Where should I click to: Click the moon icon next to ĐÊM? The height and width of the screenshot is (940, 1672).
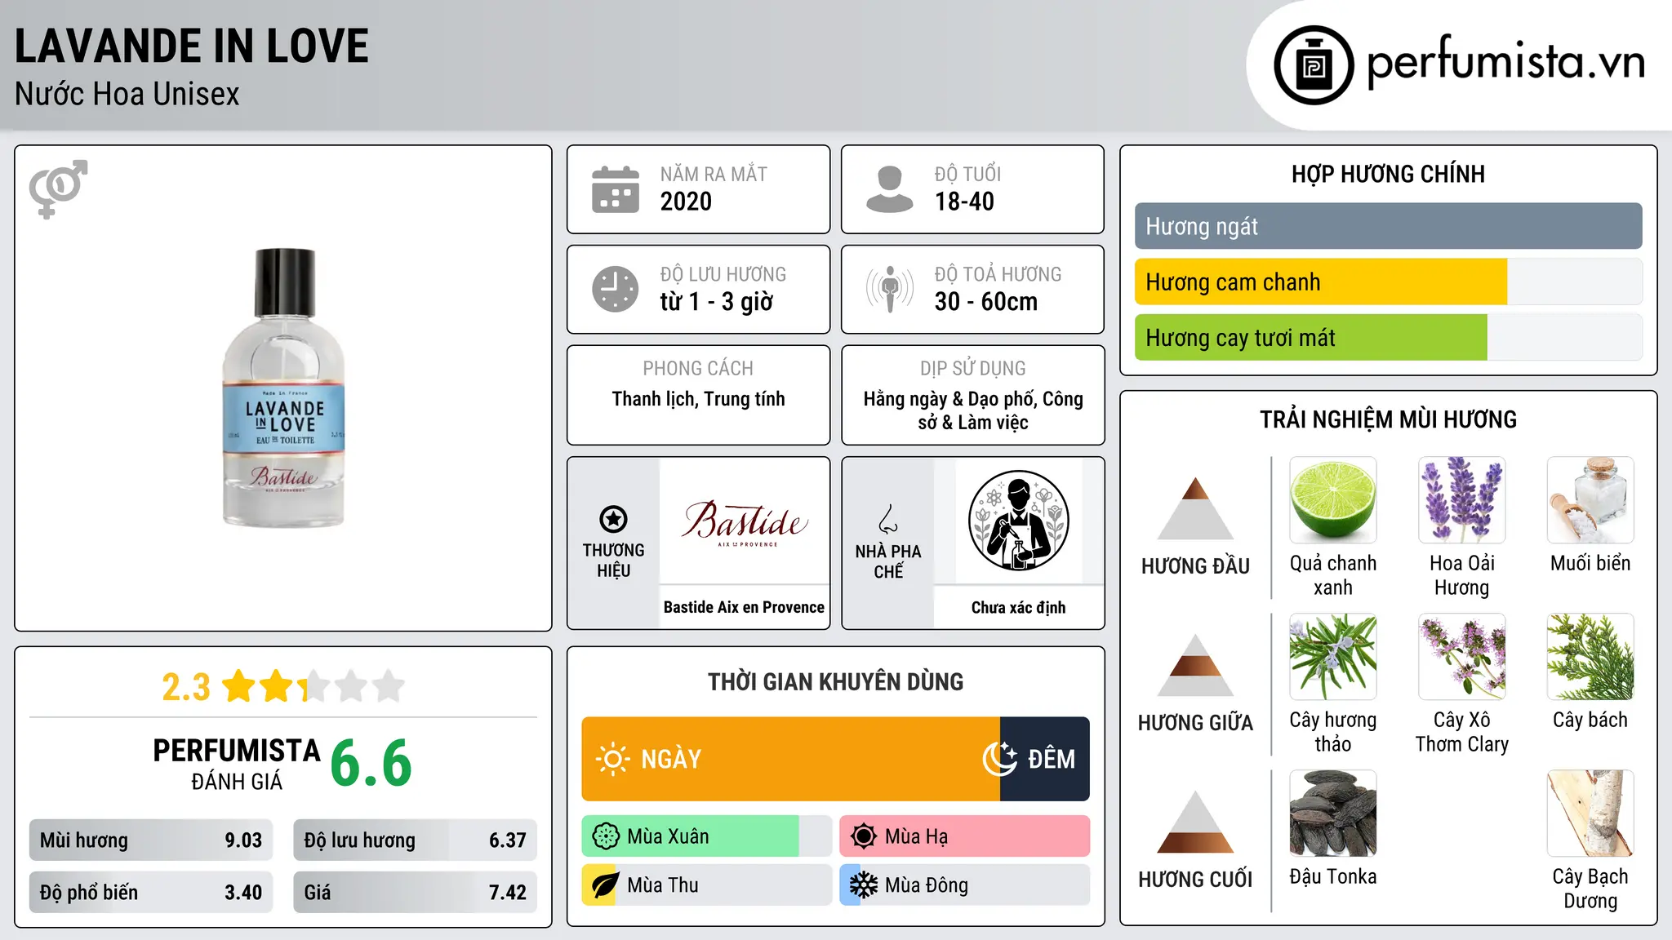999,759
